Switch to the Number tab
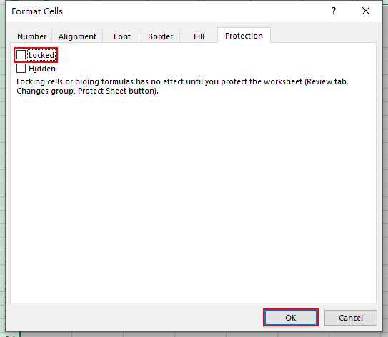The height and width of the screenshot is (337, 388). pyautogui.click(x=31, y=36)
